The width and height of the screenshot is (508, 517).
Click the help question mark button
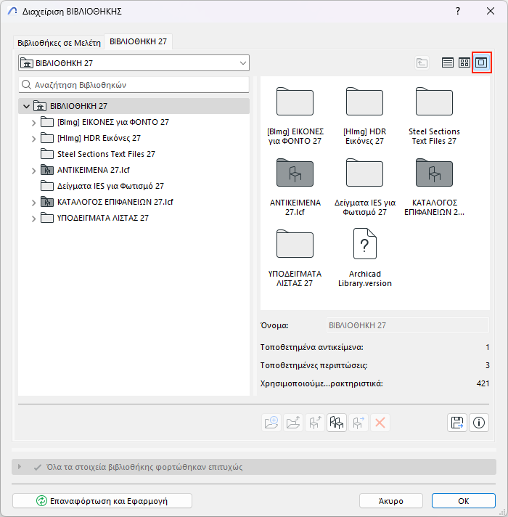pyautogui.click(x=458, y=11)
